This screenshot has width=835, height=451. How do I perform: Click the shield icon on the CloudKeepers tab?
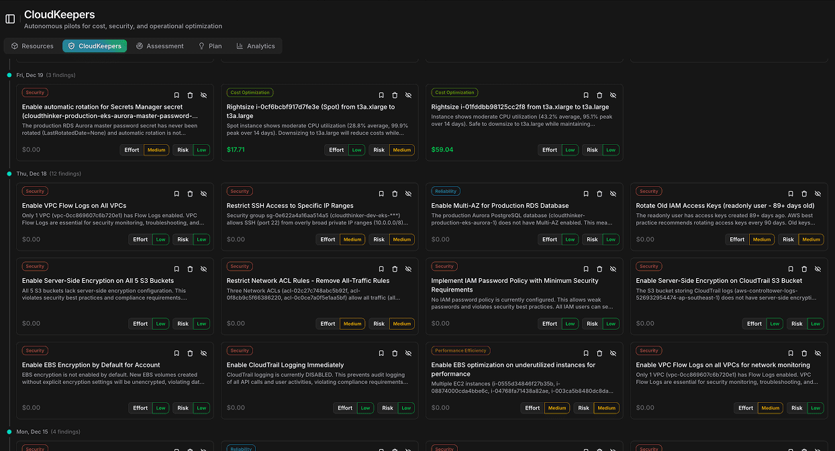[71, 46]
